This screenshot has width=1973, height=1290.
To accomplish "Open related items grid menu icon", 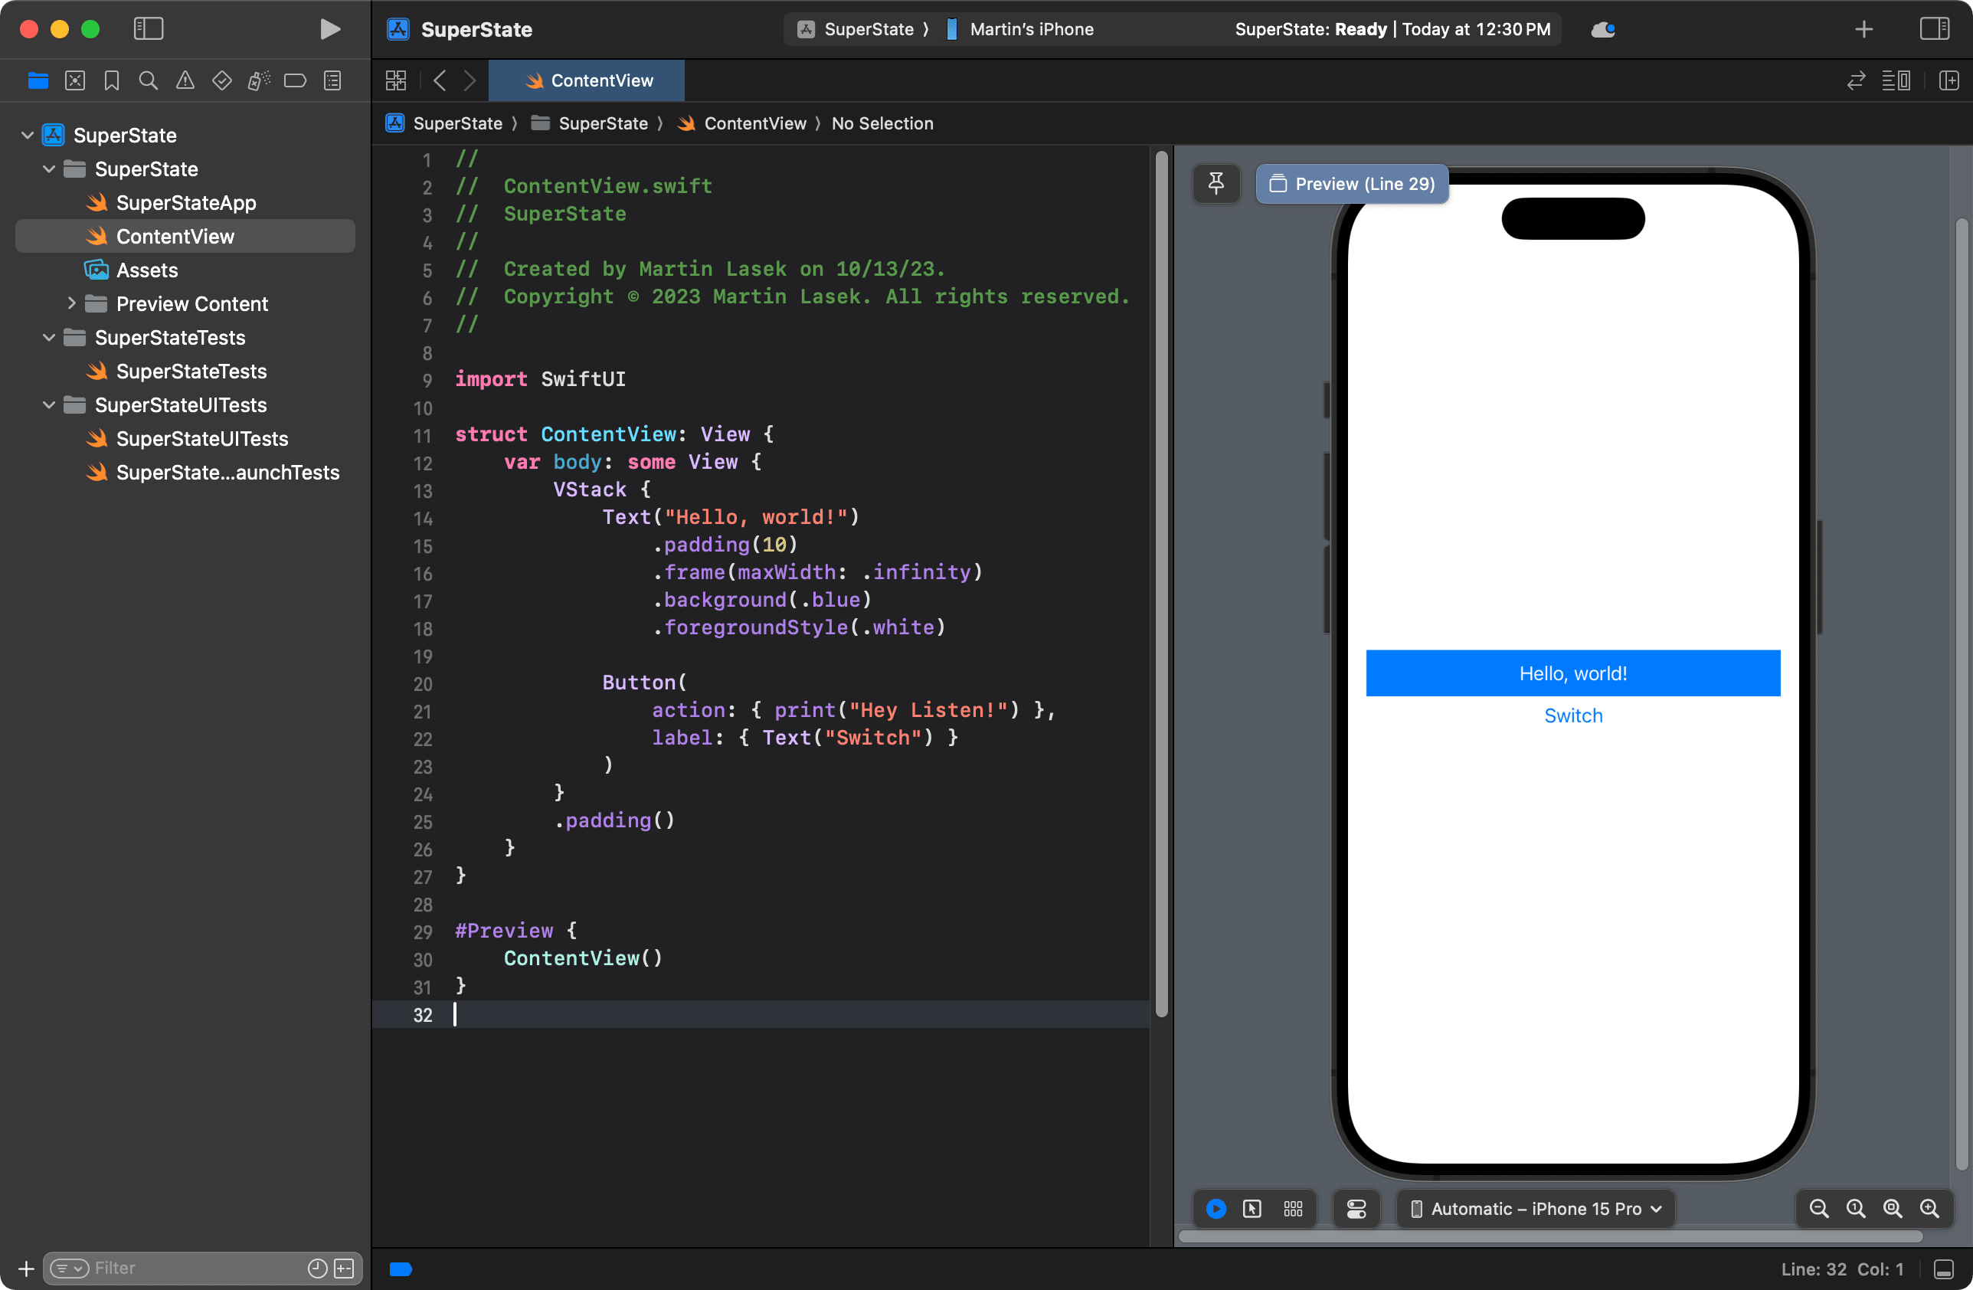I will pos(395,80).
